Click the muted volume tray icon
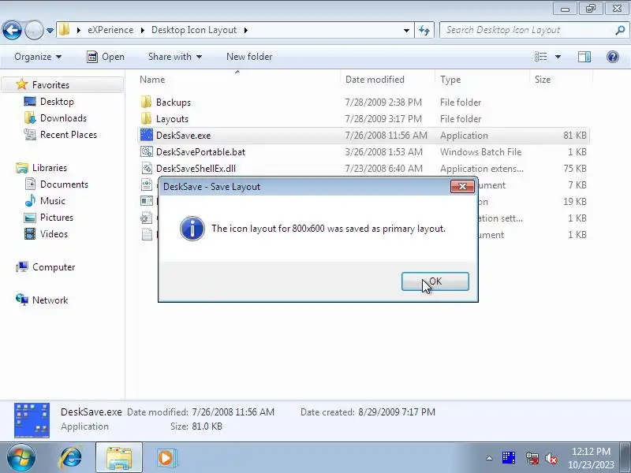This screenshot has height=473, width=631. coord(551,458)
